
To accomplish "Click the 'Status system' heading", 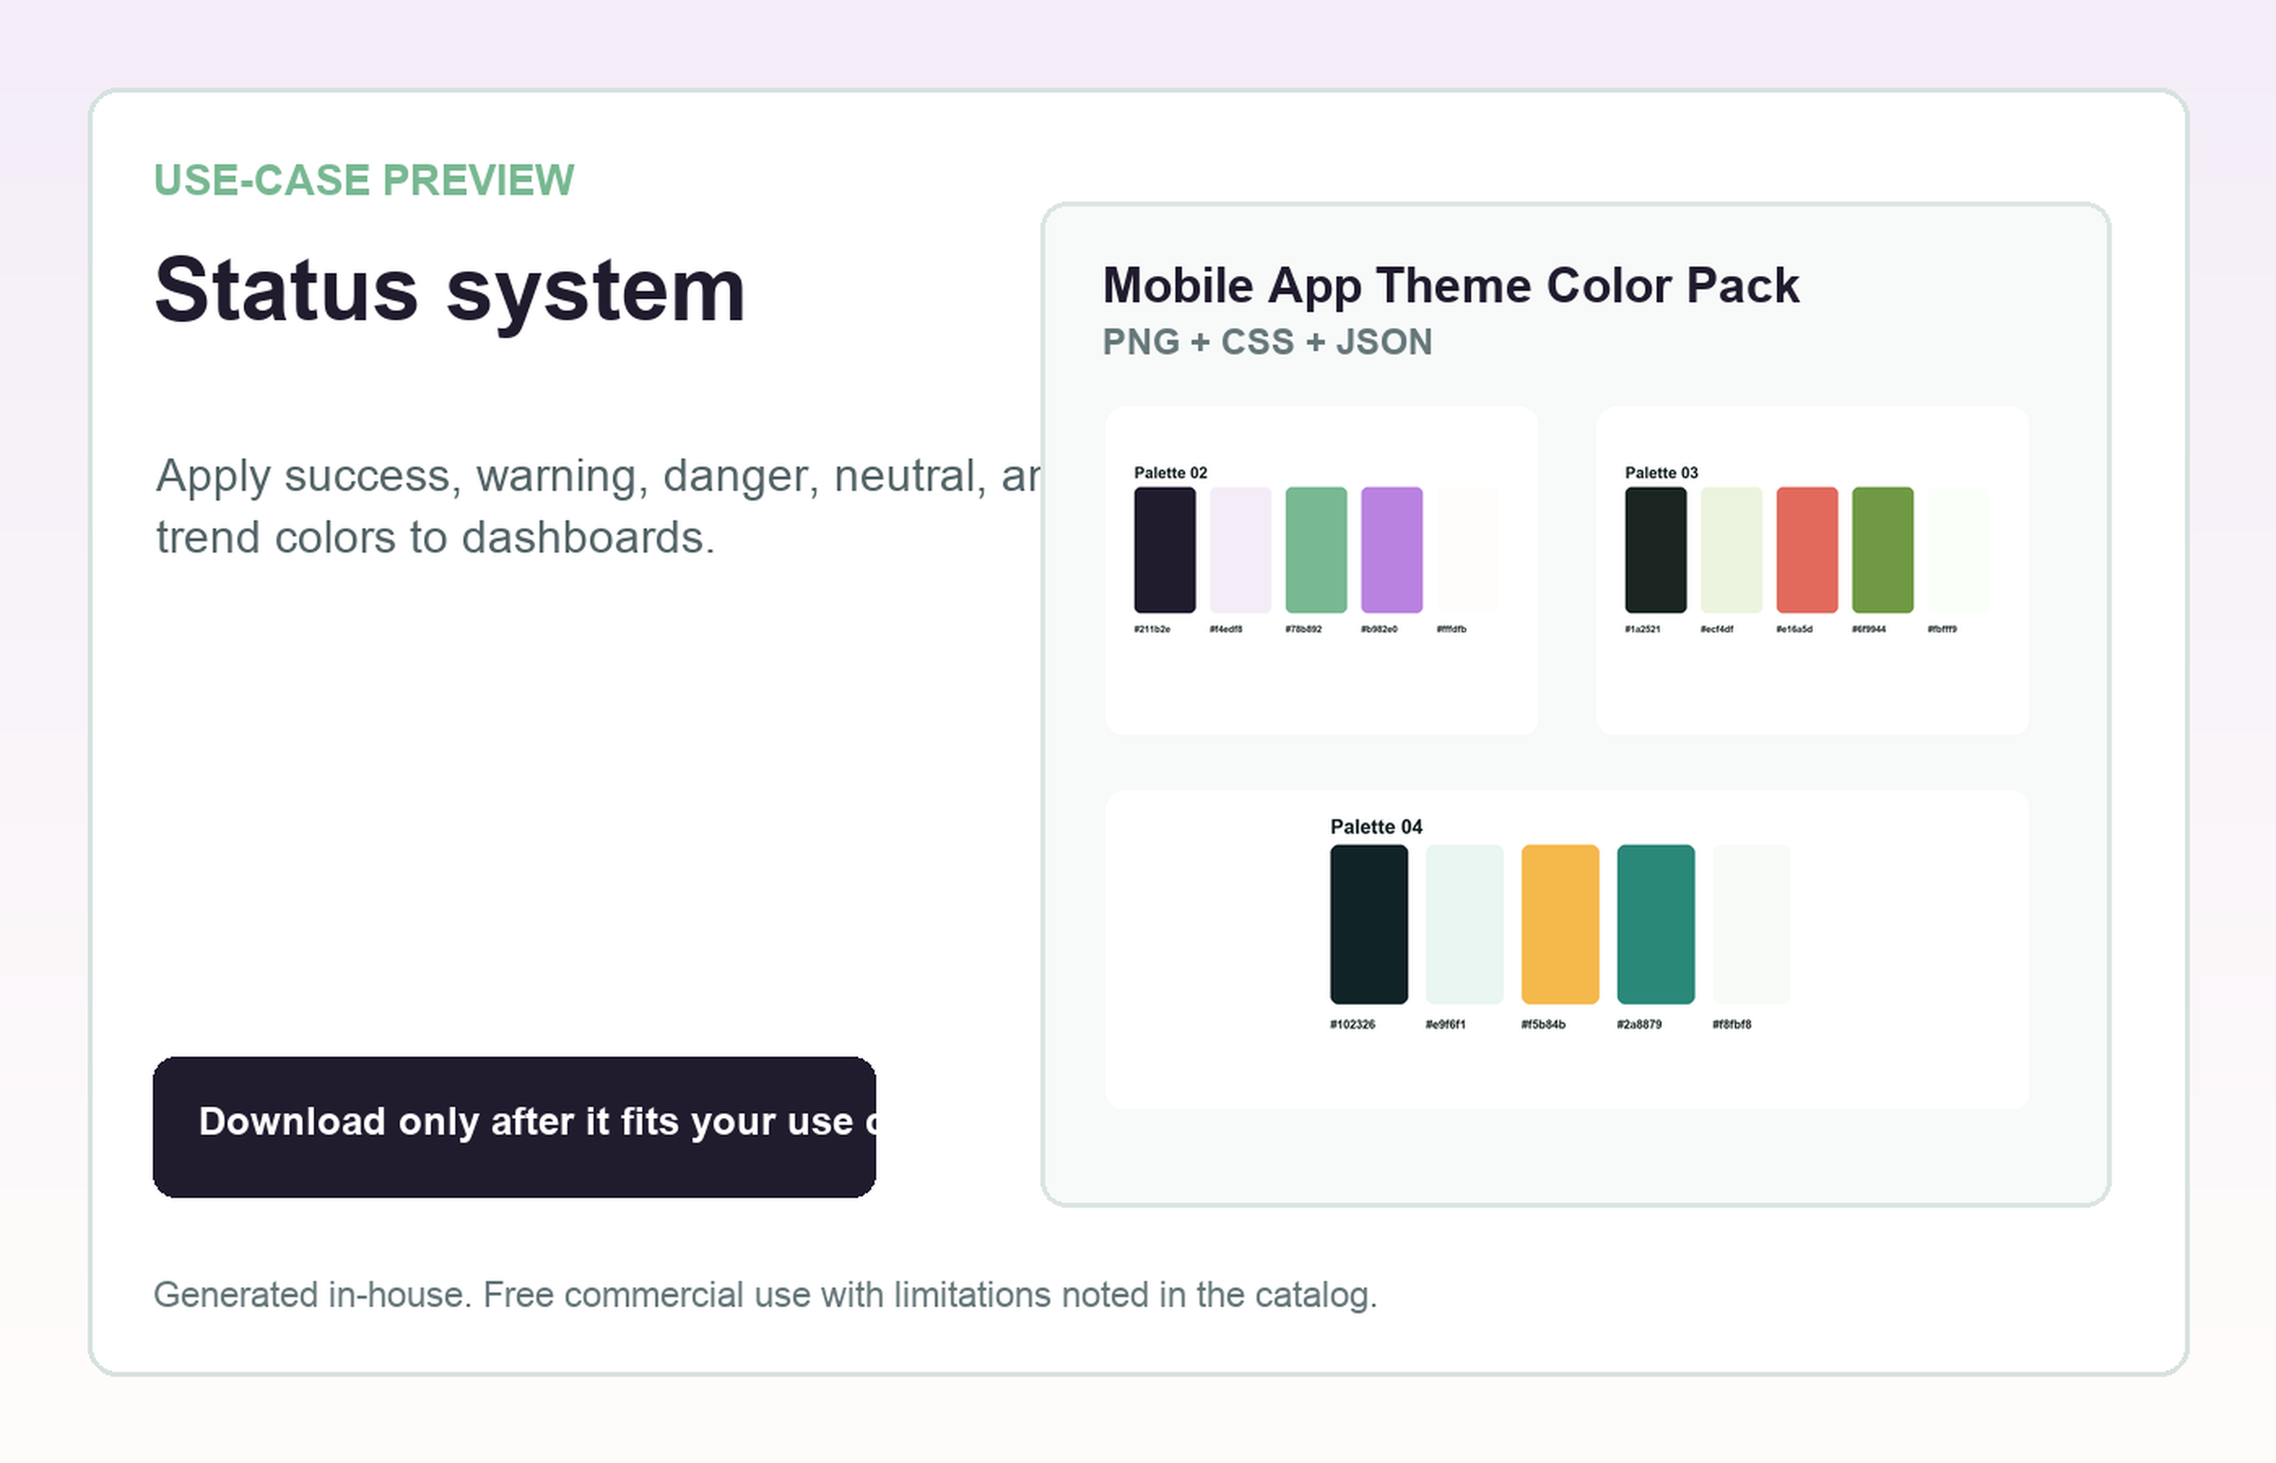I will point(450,293).
